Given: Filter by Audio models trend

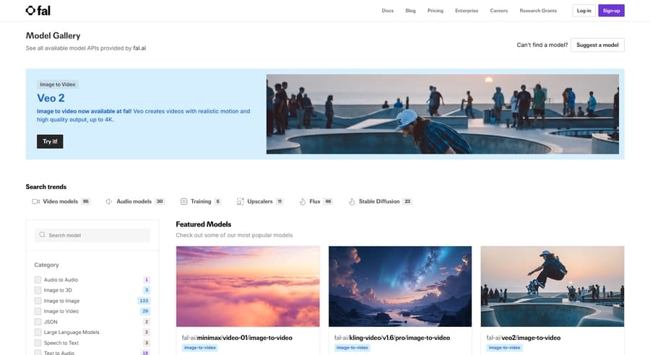Looking at the screenshot, I should (135, 202).
